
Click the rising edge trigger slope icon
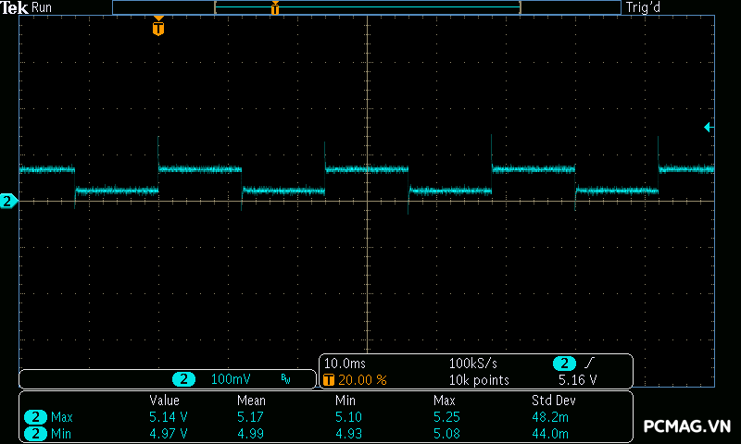590,364
